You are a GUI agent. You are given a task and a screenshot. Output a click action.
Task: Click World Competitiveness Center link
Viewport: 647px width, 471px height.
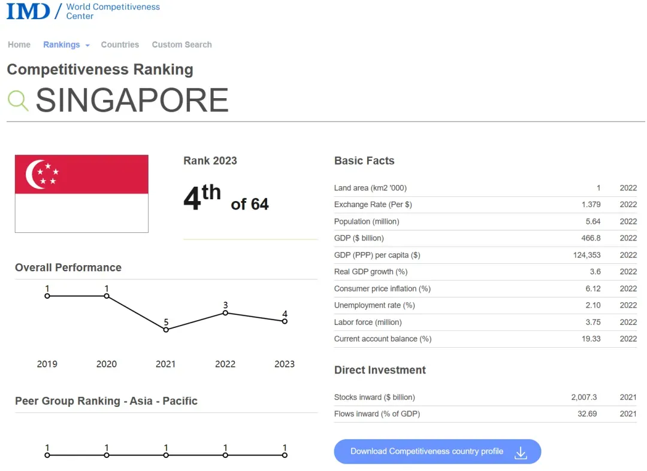coord(113,11)
